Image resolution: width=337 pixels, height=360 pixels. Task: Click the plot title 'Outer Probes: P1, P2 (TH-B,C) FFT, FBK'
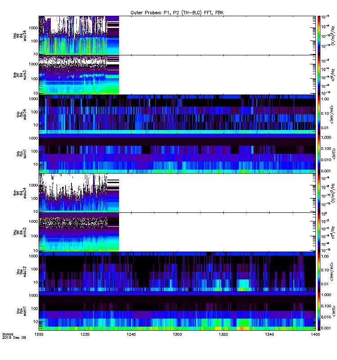pos(177,13)
